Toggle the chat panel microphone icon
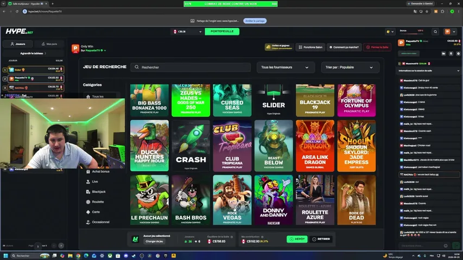This screenshot has height=260, width=463. pos(451,54)
